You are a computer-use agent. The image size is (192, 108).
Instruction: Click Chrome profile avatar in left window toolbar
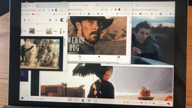pyautogui.click(x=56, y=10)
